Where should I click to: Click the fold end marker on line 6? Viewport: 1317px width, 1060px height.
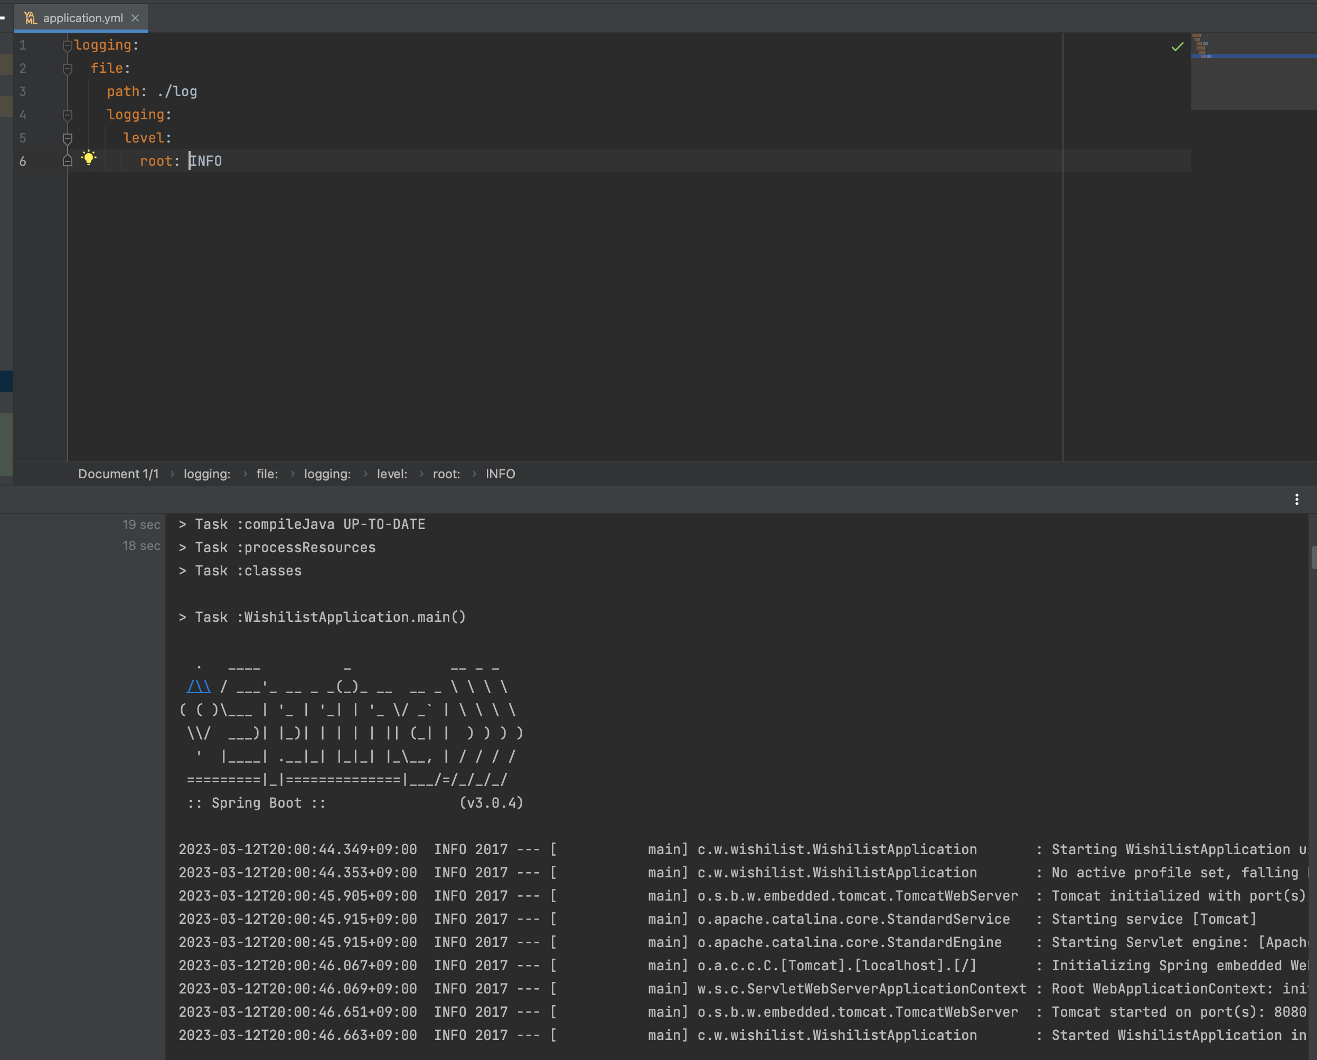pos(67,160)
